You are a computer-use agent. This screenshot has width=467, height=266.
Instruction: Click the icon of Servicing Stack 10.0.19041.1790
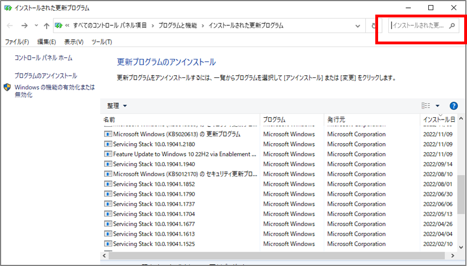click(108, 194)
